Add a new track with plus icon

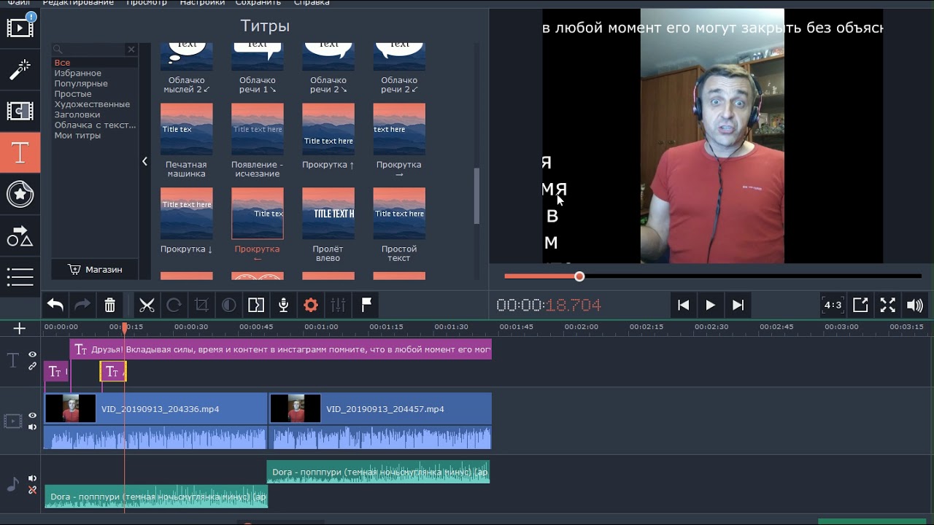pyautogui.click(x=20, y=328)
